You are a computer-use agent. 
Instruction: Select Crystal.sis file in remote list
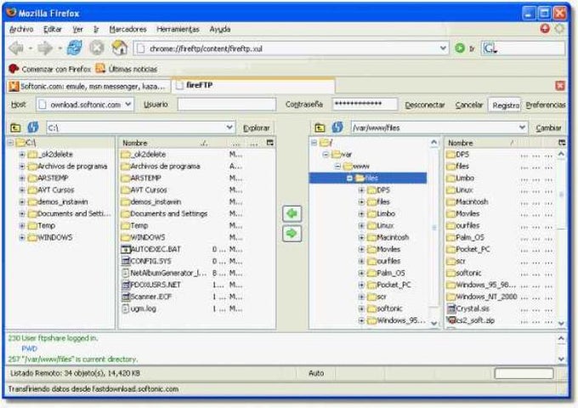pyautogui.click(x=473, y=309)
